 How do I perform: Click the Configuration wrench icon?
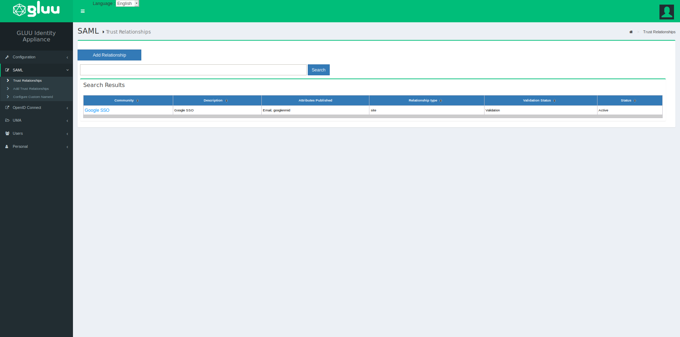(x=7, y=57)
